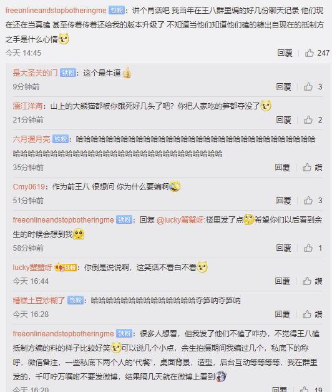
Task: Click the 铁粉 badge beside 六月逦月亮
Action: tap(61, 139)
